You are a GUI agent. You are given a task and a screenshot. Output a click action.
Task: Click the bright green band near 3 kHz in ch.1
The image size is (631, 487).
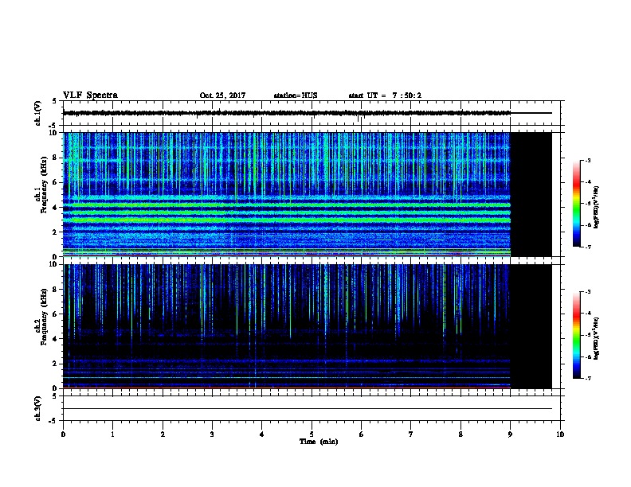287,220
